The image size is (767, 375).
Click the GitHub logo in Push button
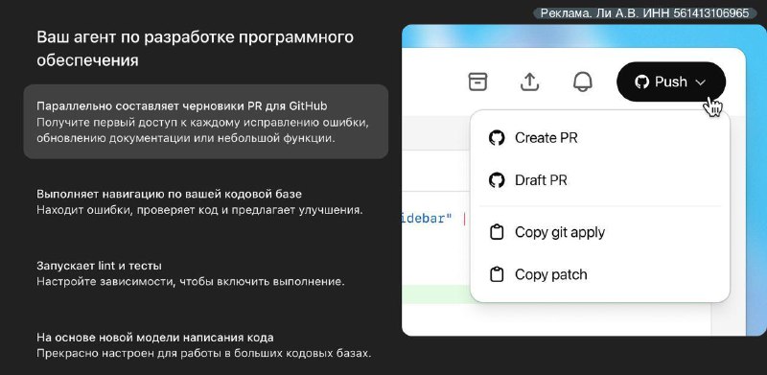coord(641,82)
